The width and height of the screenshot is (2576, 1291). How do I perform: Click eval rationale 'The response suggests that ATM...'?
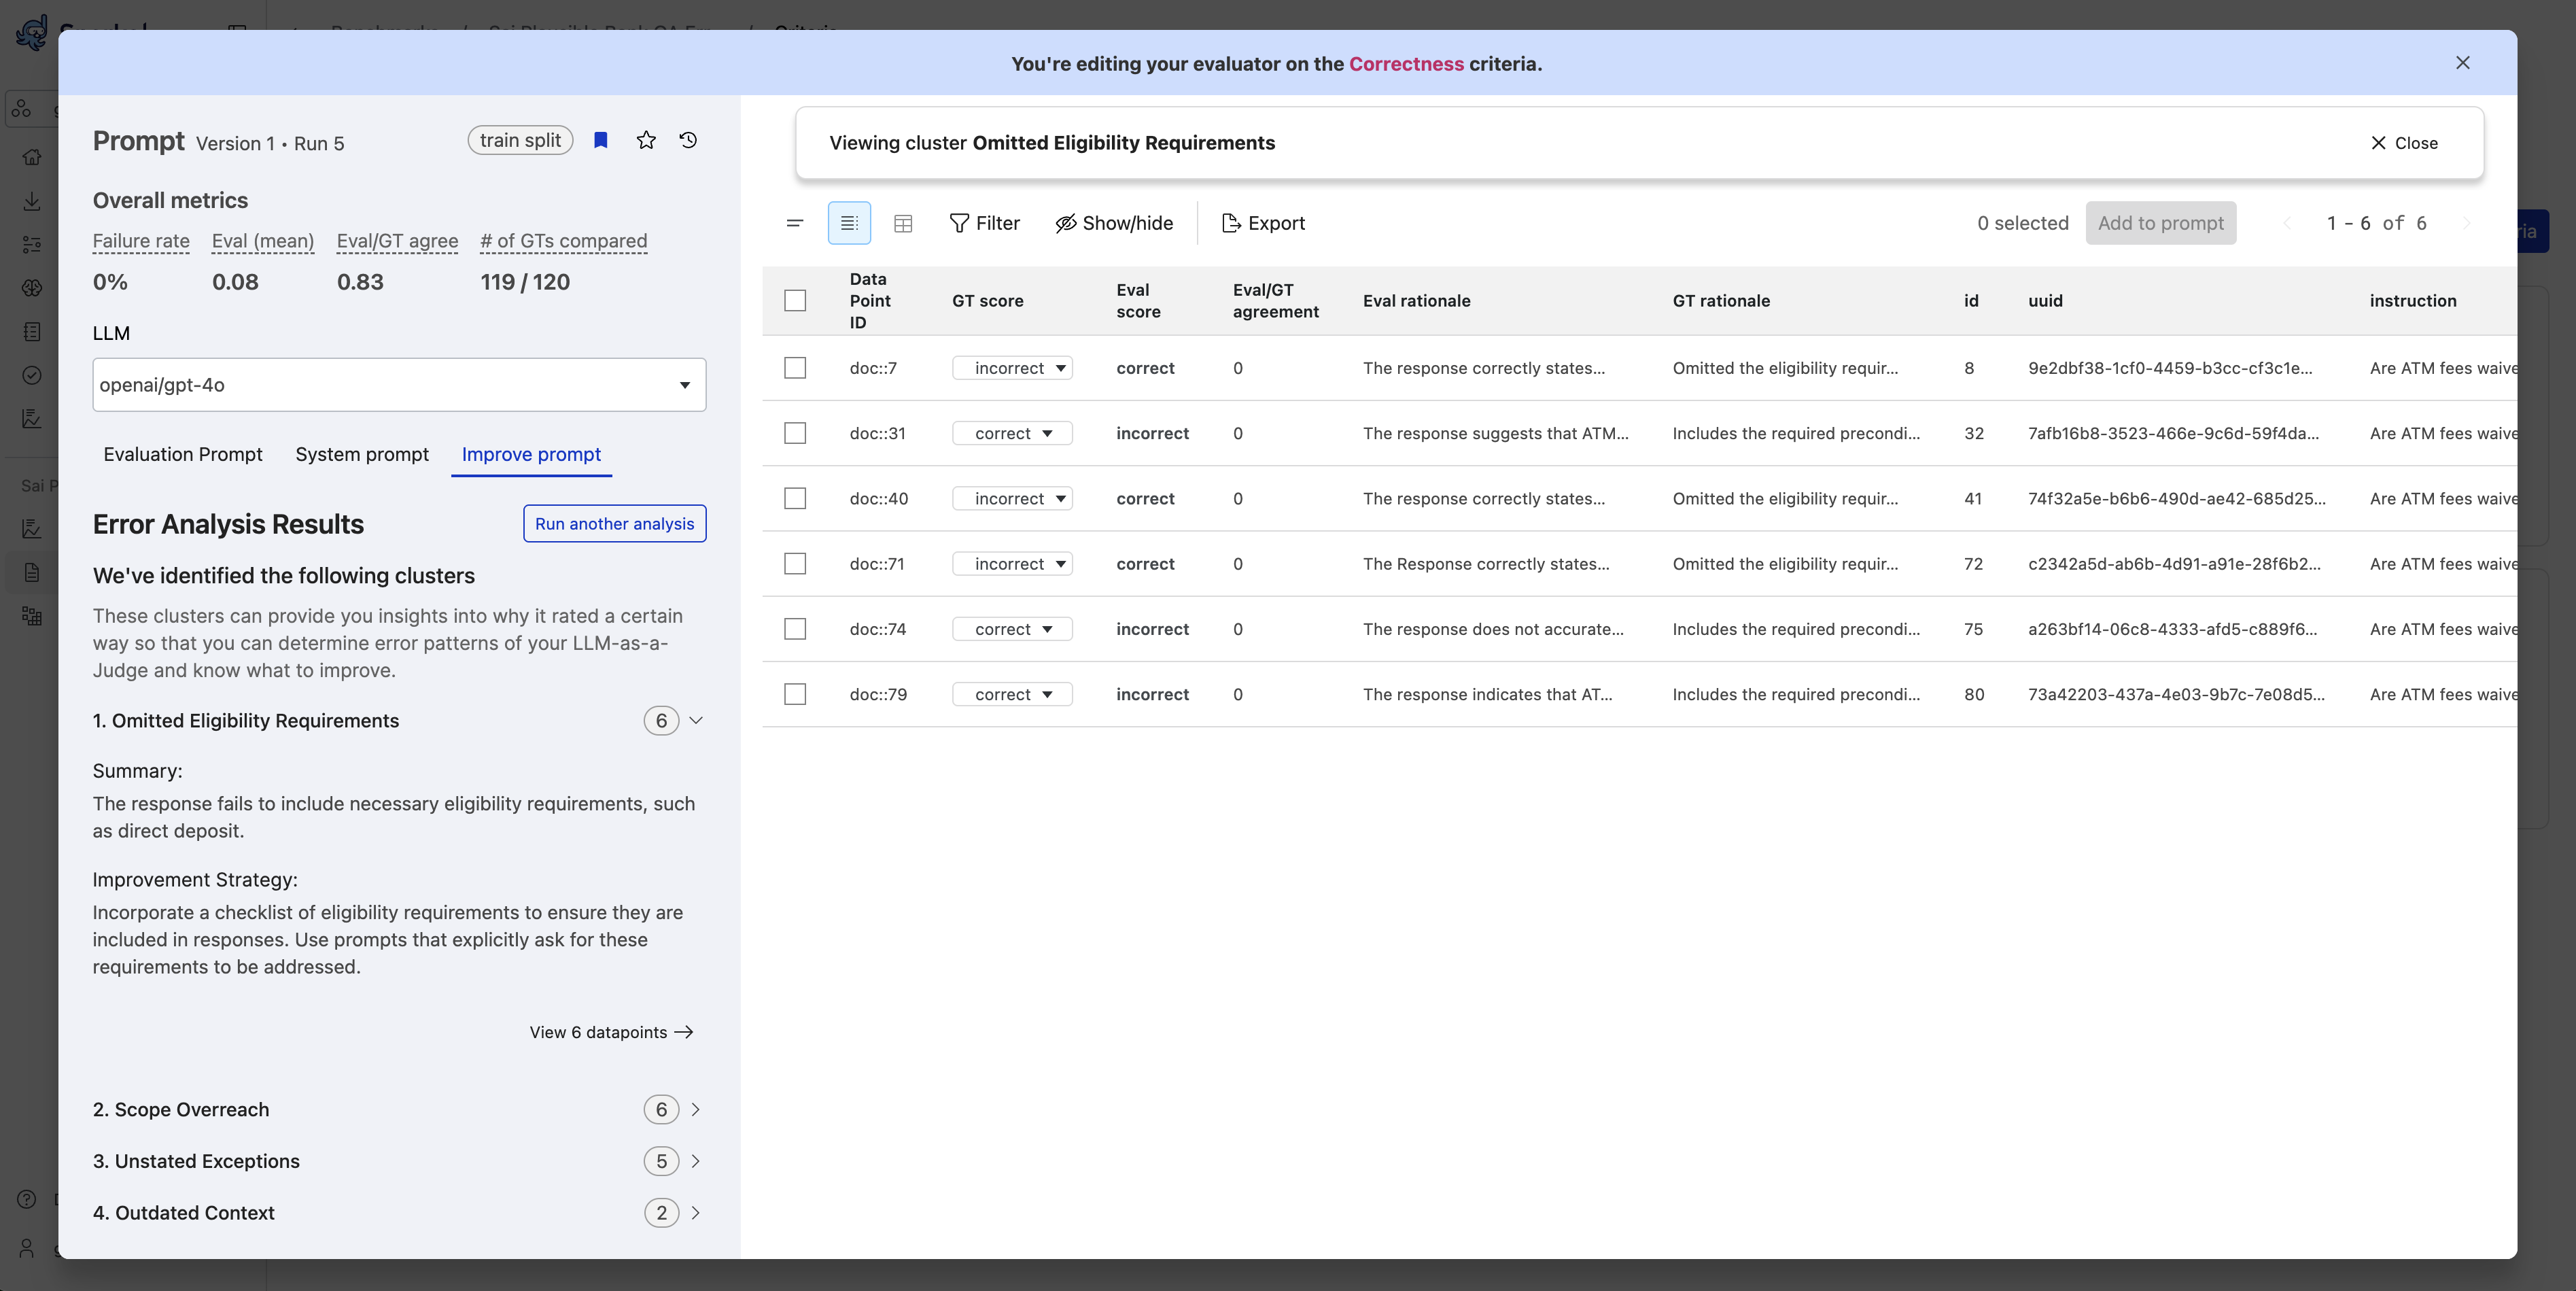[1495, 433]
